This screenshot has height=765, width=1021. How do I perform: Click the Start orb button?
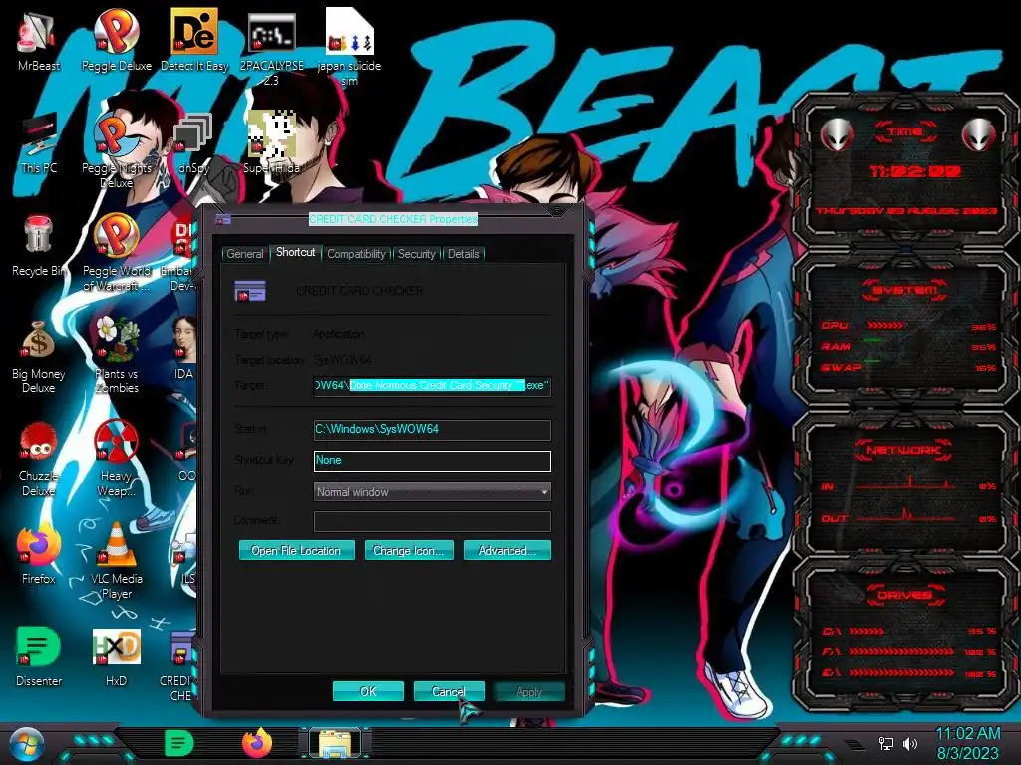point(26,745)
